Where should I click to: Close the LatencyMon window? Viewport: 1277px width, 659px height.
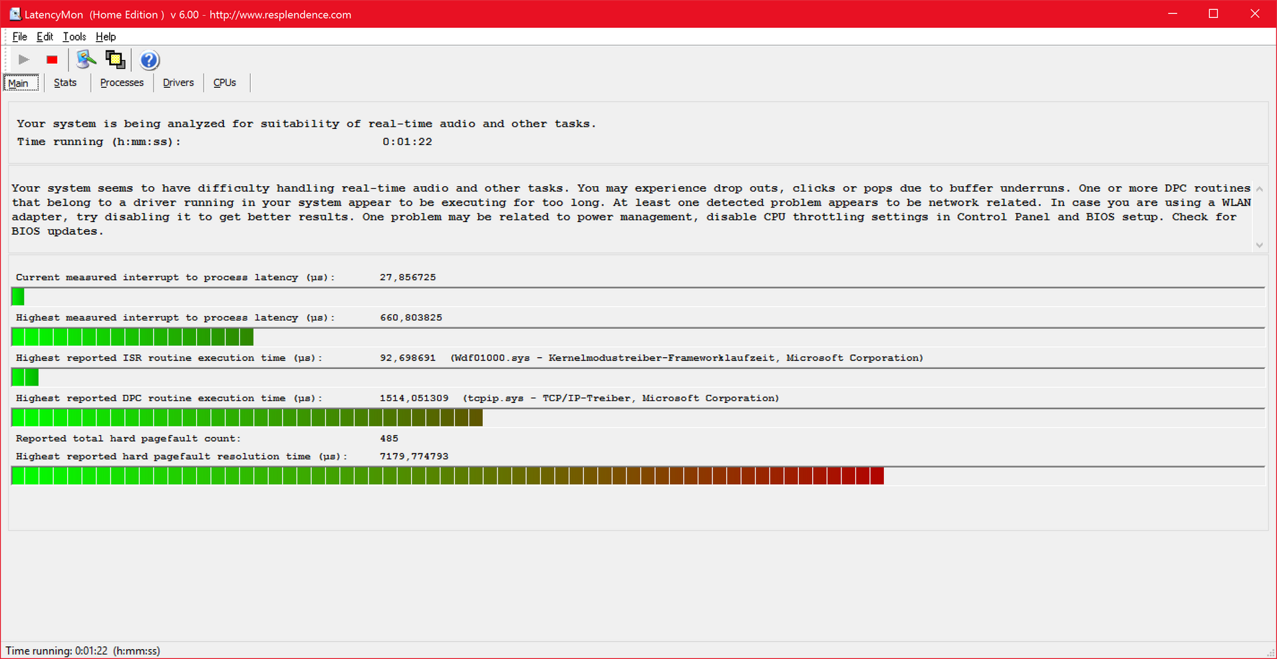(x=1255, y=14)
